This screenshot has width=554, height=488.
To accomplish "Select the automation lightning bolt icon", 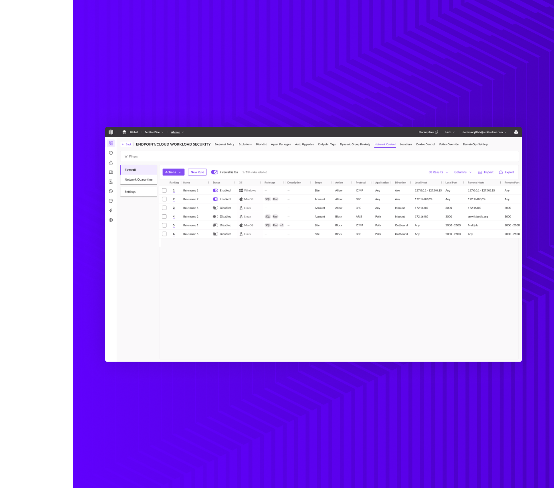I will (111, 210).
